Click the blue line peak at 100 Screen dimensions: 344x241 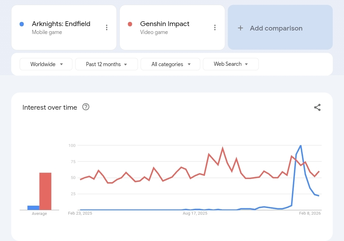[x=301, y=146]
